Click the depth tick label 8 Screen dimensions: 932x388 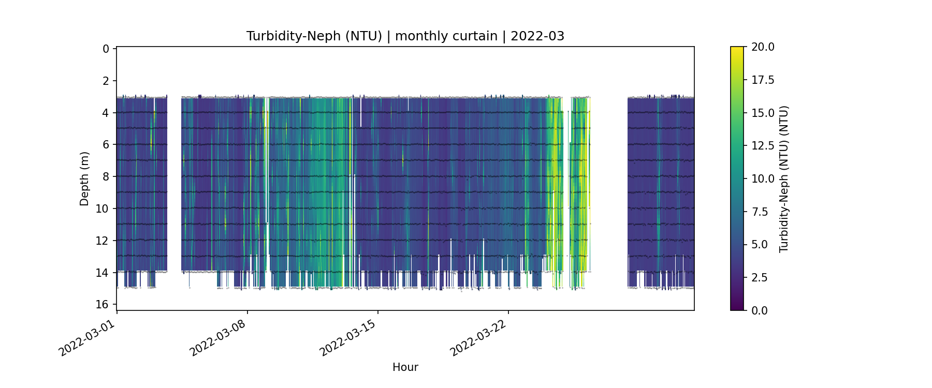106,176
